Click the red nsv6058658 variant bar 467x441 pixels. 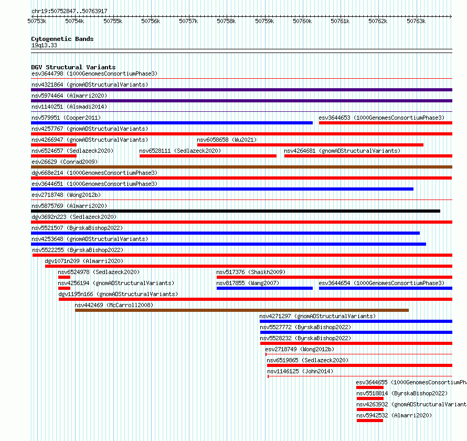[310, 145]
